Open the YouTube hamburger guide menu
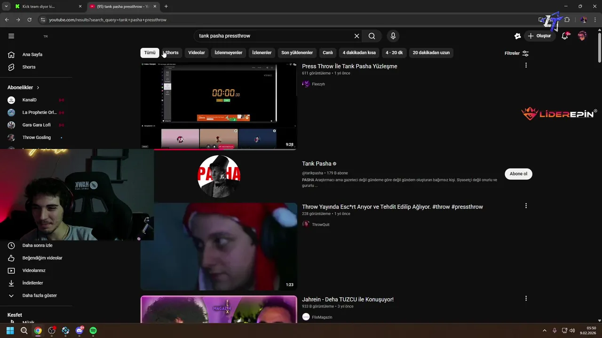The height and width of the screenshot is (338, 602). coord(11,36)
